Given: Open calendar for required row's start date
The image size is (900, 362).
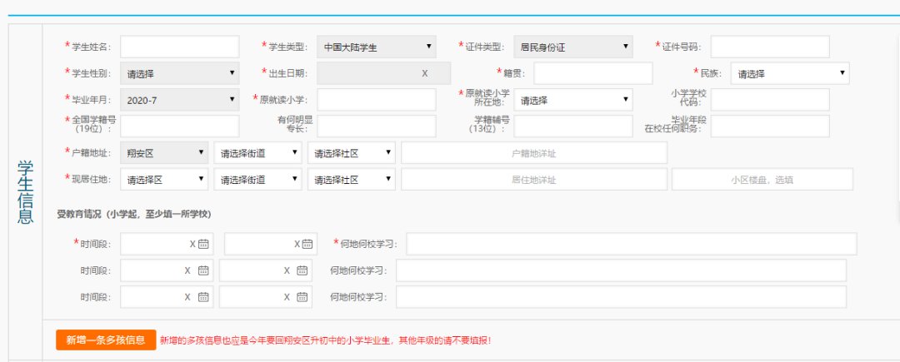Looking at the screenshot, I should (x=203, y=244).
